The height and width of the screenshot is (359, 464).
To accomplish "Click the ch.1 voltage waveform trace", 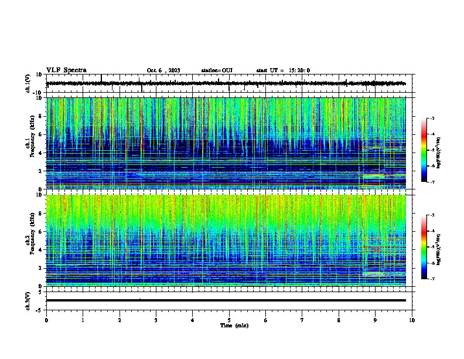I will click(x=226, y=83).
